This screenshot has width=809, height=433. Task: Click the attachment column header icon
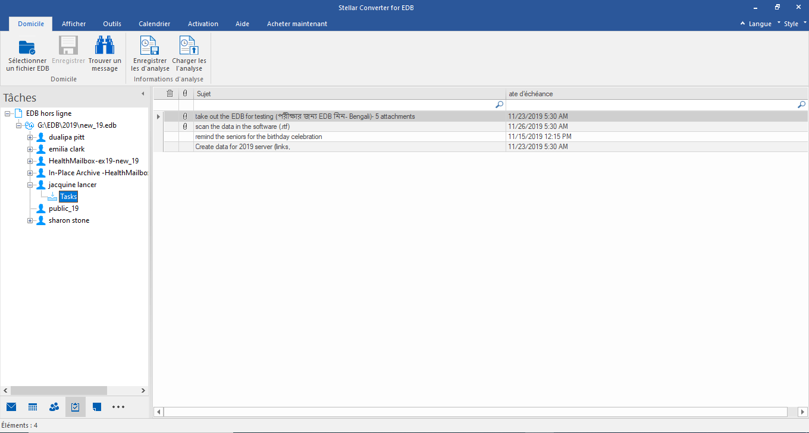(x=185, y=93)
